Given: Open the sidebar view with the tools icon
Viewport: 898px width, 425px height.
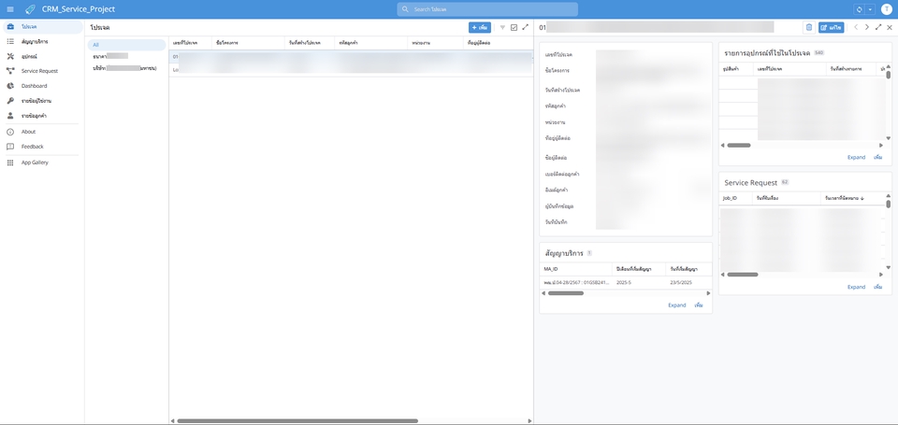Looking at the screenshot, I should (42, 57).
